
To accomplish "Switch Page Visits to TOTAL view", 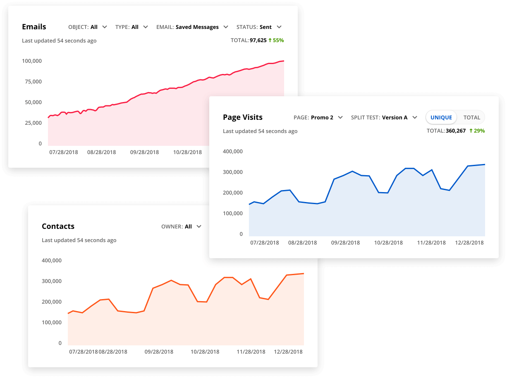I will click(x=471, y=117).
